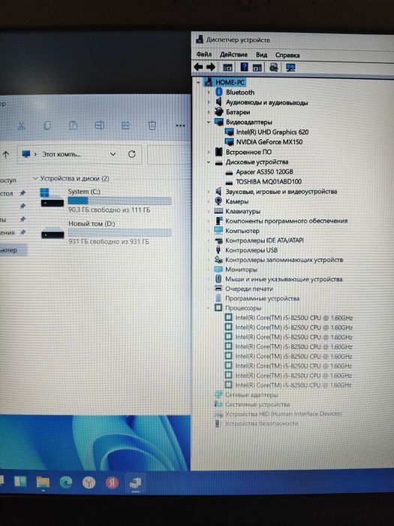Open File Explorer from the taskbar
This screenshot has height=526, width=394.
tap(43, 482)
